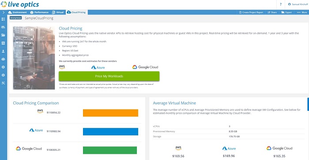This screenshot has height=160, width=309.
Task: Switch to the Virtual tab
Action: click(58, 12)
